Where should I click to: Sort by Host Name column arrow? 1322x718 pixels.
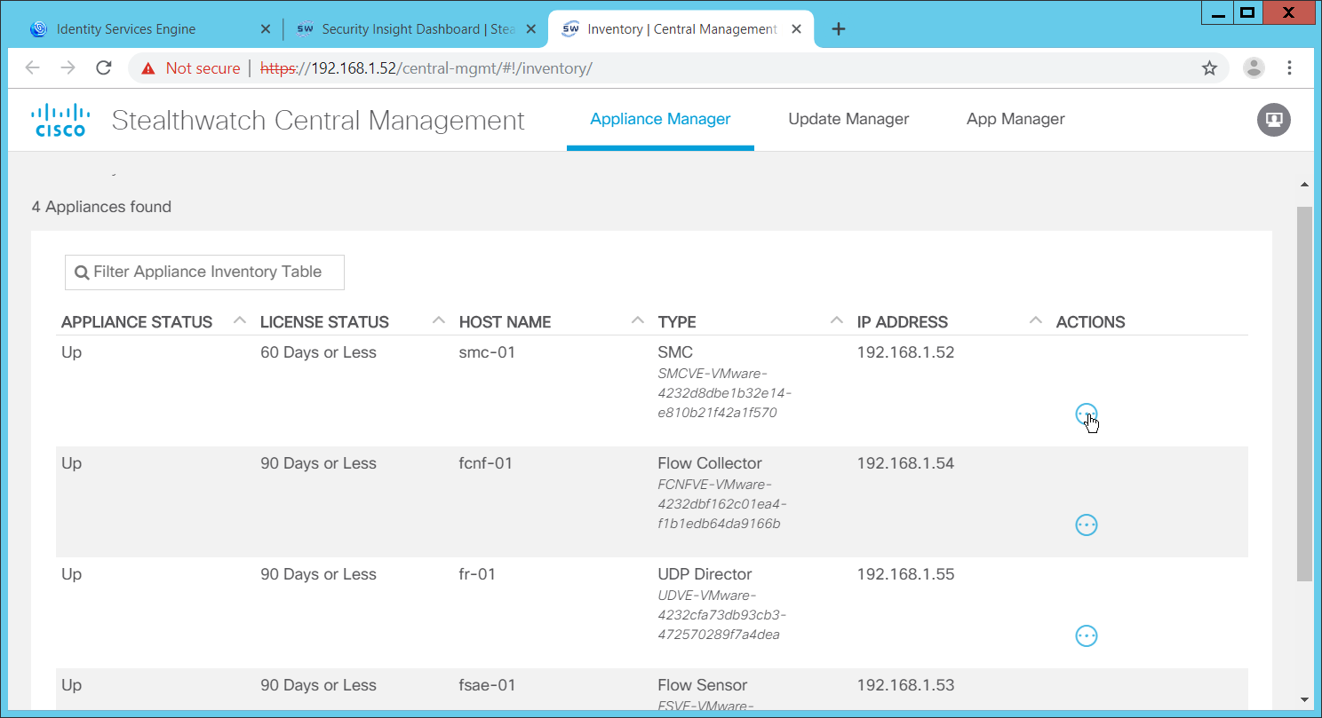click(x=637, y=320)
